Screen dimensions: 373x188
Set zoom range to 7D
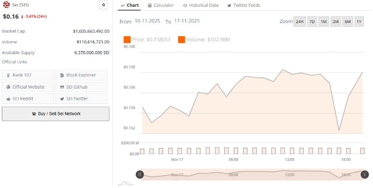312,22
